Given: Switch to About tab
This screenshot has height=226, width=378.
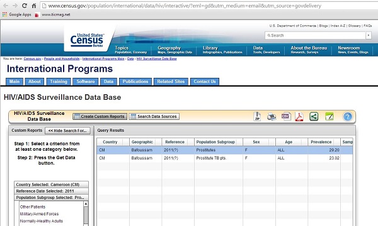Looking at the screenshot, I should coord(35,82).
